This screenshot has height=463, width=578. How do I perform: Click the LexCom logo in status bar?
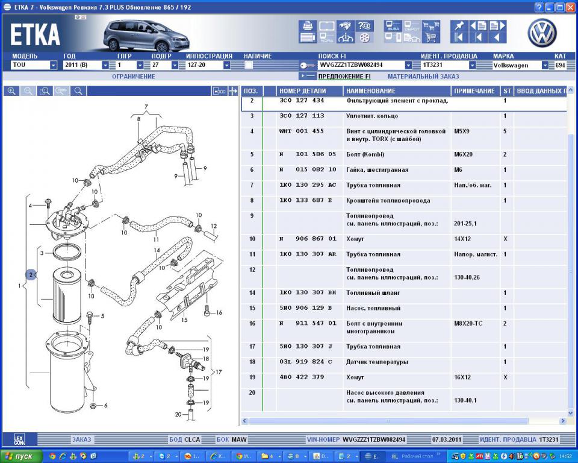tap(19, 439)
